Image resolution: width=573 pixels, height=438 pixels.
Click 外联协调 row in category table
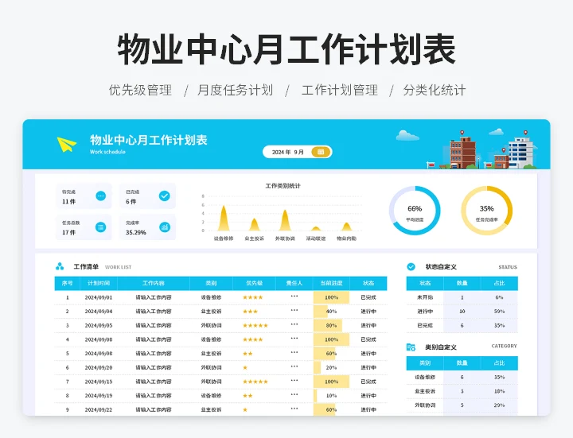[462, 405]
